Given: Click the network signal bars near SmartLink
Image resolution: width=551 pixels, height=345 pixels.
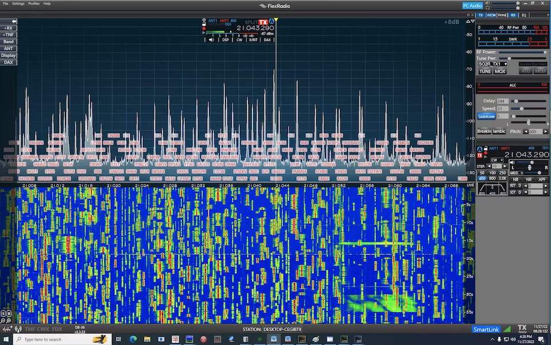Looking at the screenshot, I should (x=507, y=329).
